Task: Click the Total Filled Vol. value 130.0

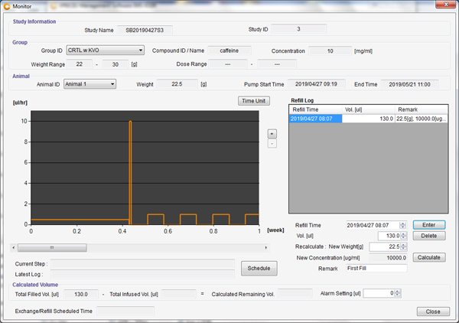Action: coord(81,294)
